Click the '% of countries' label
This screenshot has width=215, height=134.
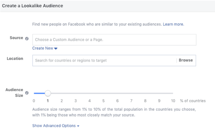193,101
